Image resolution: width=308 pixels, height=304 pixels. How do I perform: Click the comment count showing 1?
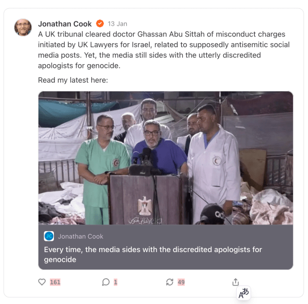[115, 282]
